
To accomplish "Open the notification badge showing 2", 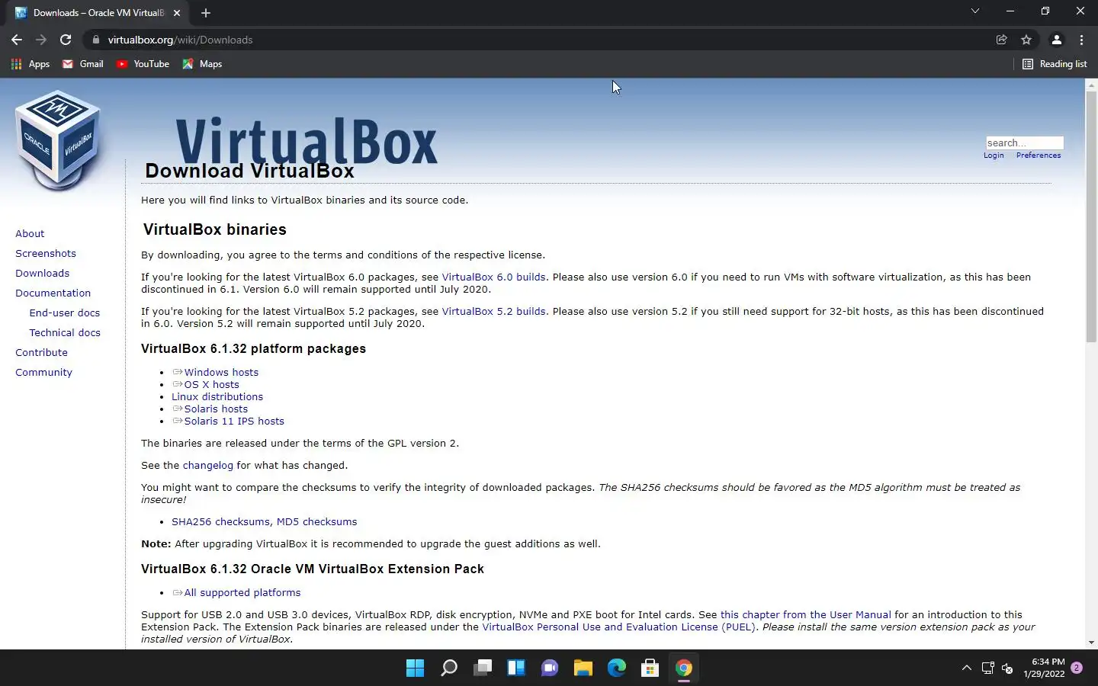I will tap(1077, 668).
